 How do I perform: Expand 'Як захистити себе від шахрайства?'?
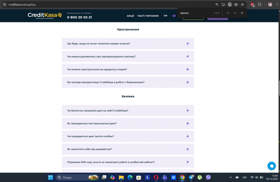click(x=128, y=149)
